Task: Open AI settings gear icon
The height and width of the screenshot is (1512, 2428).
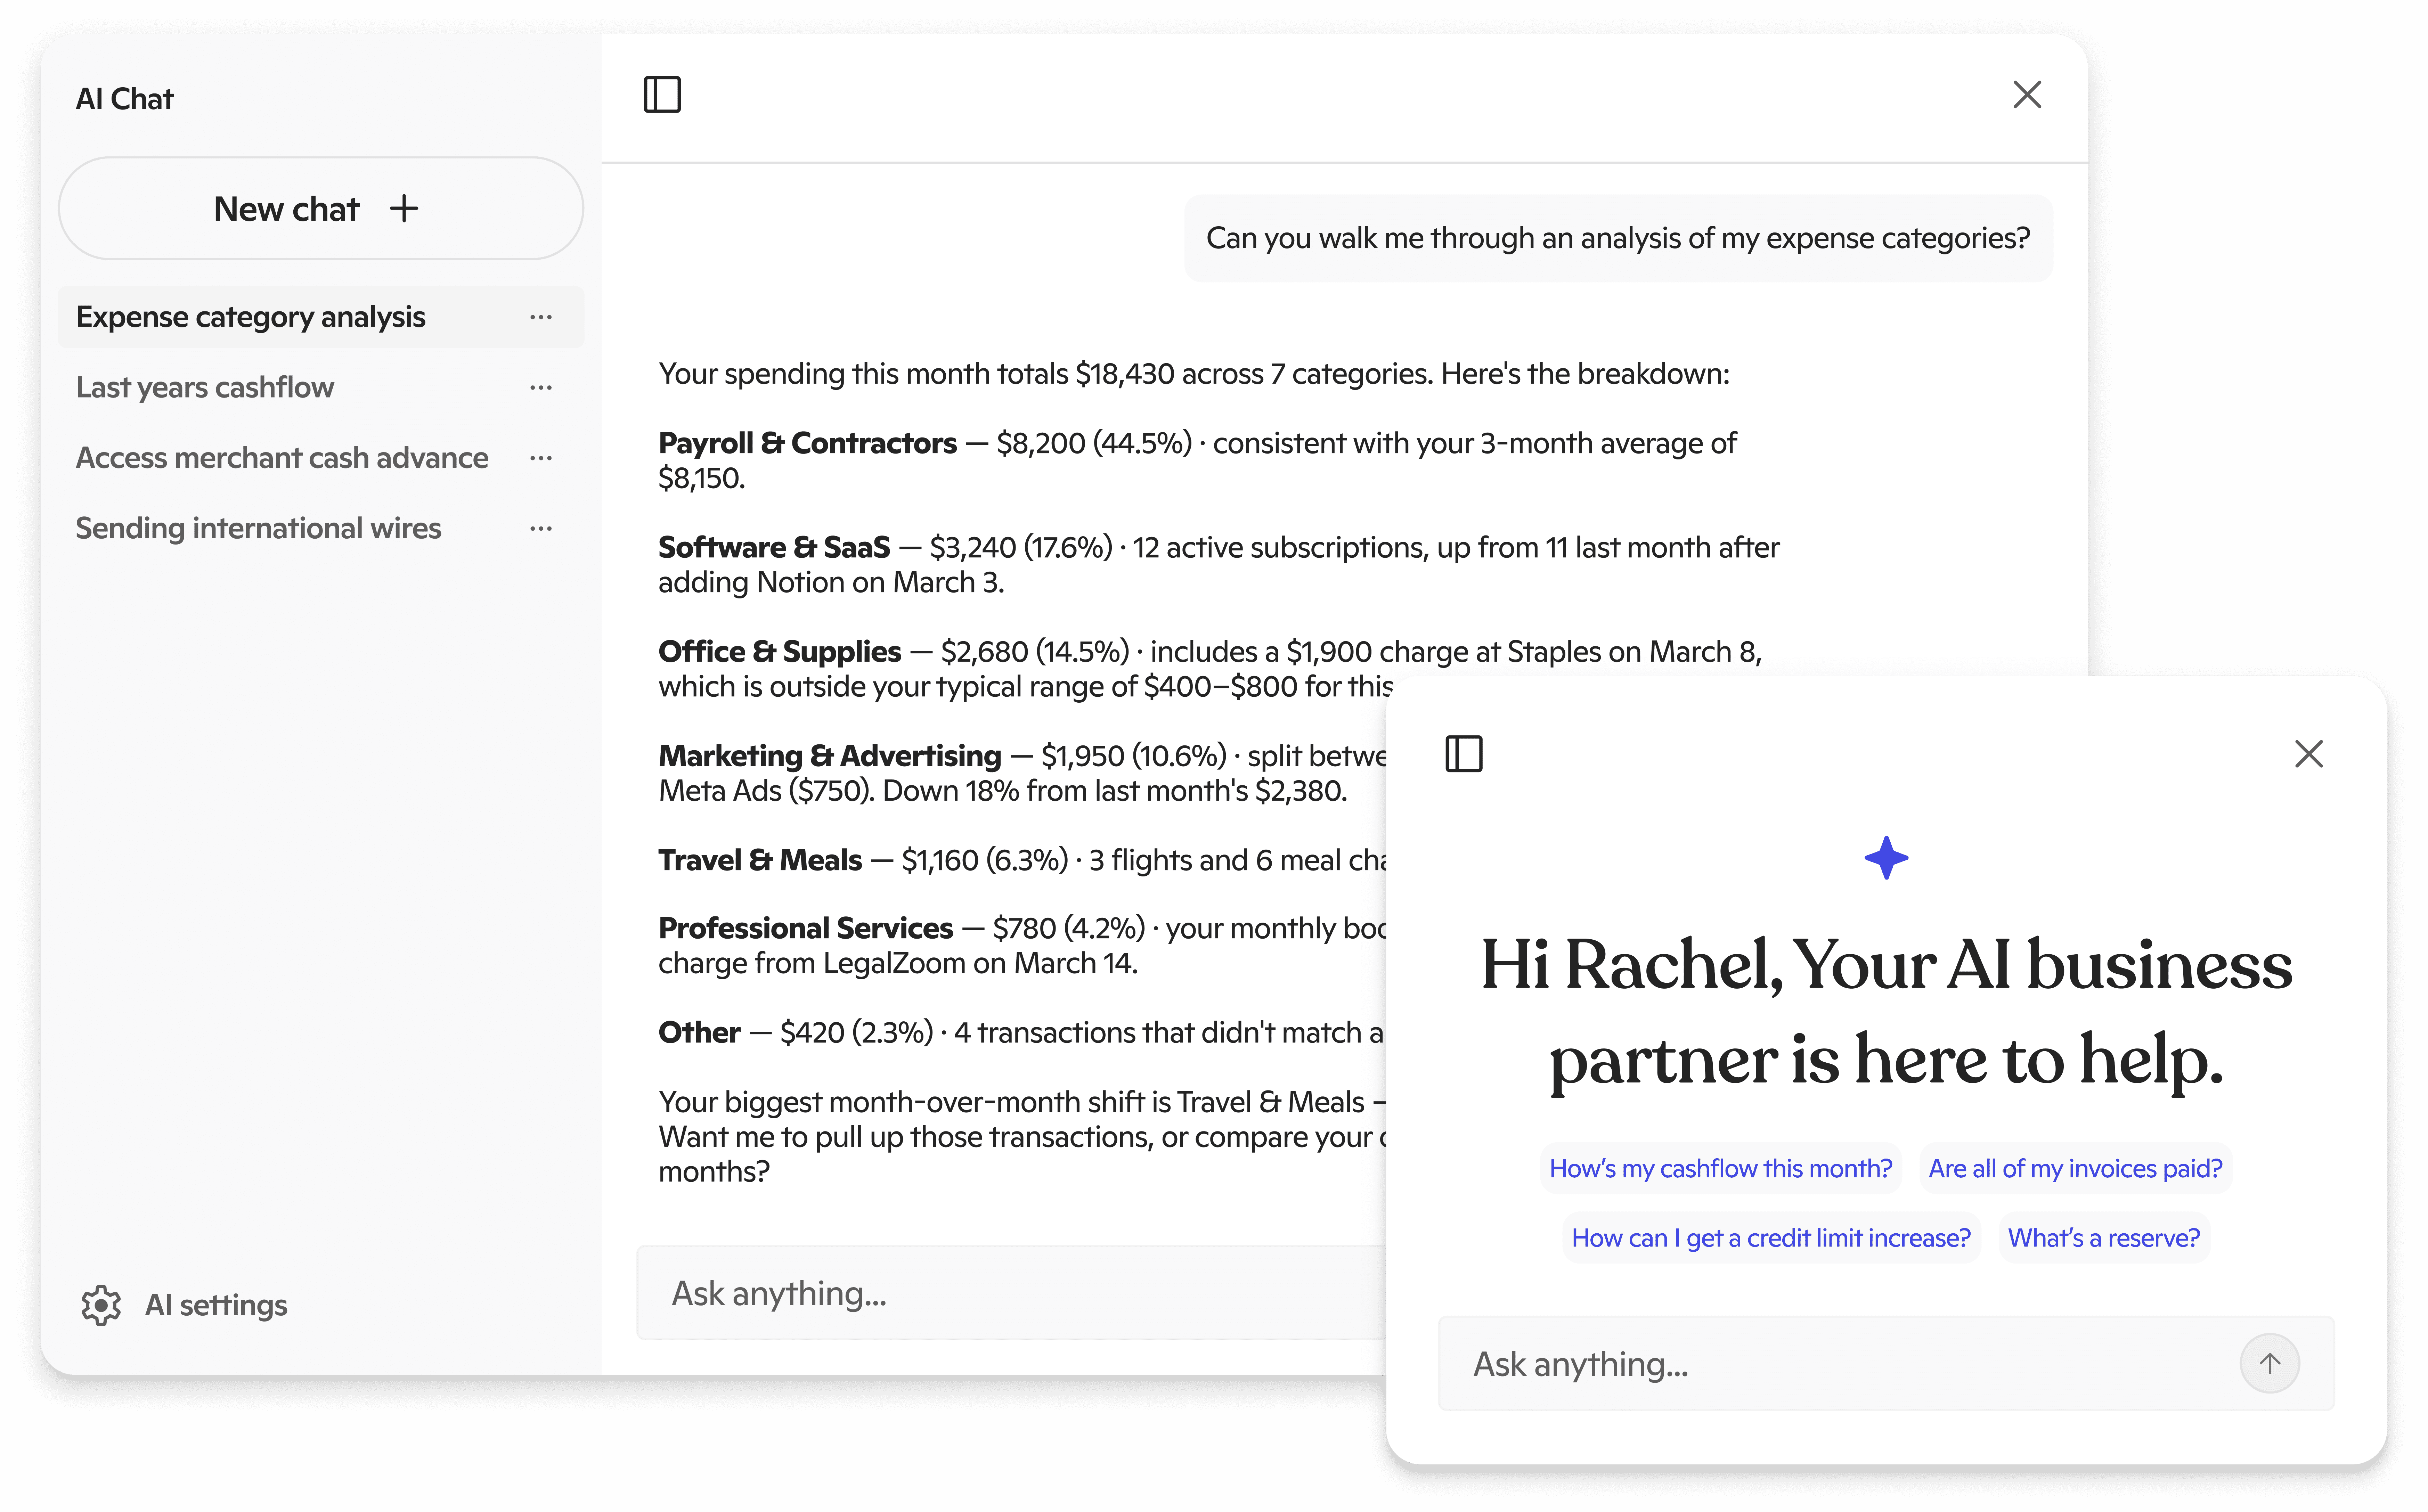Action: (x=101, y=1305)
